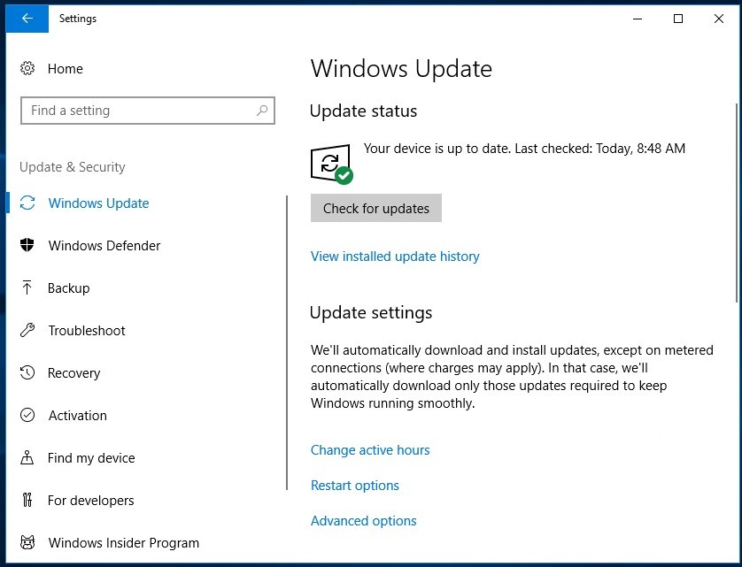Click the For developers tools icon
742x567 pixels.
click(x=27, y=500)
